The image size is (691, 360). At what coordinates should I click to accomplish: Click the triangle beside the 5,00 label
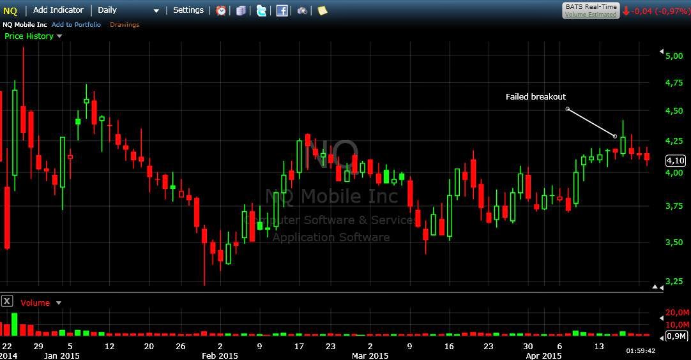point(662,52)
